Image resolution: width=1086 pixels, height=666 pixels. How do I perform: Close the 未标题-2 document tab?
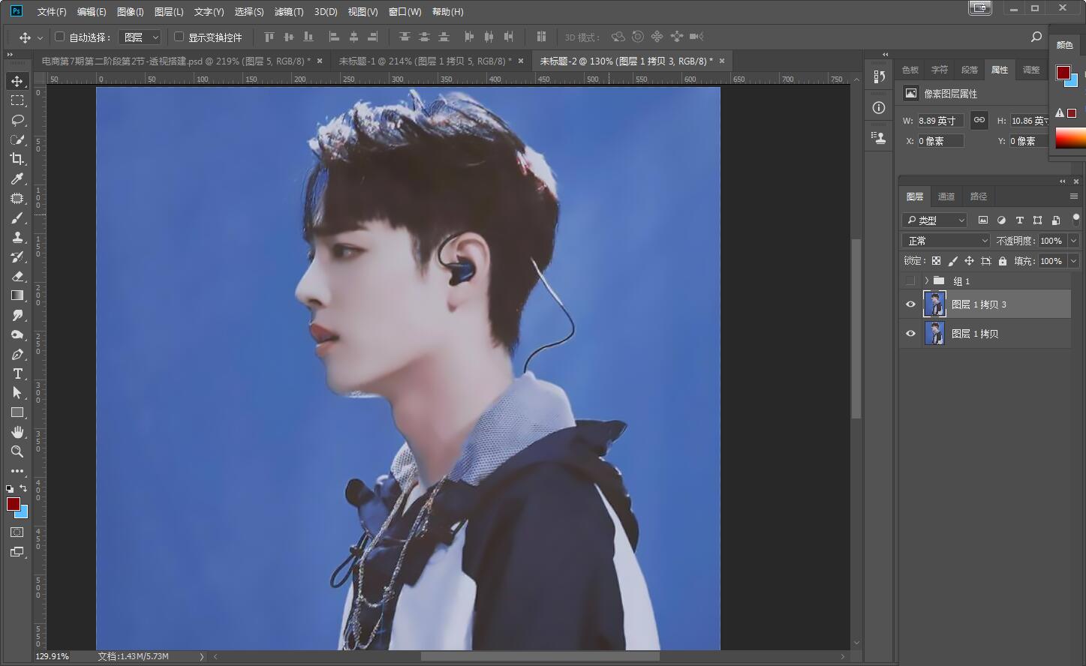[x=722, y=61]
